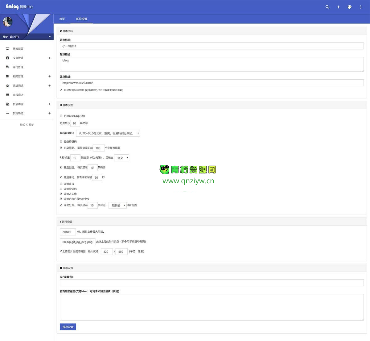Click the ICP备案号 input field
The height and width of the screenshot is (341, 370).
coord(212,283)
